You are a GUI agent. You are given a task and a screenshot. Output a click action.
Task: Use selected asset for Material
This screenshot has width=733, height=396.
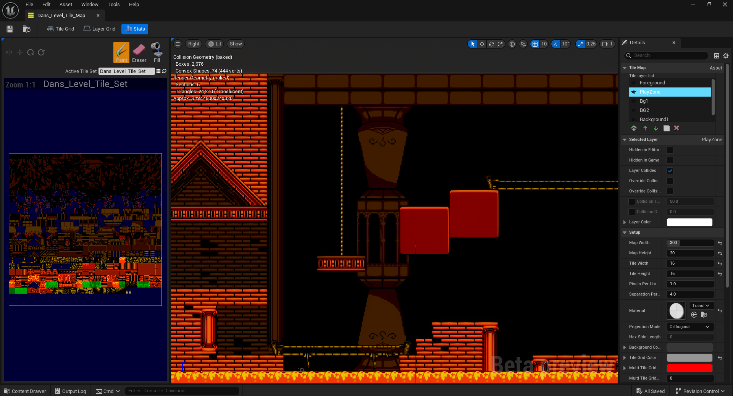(694, 315)
